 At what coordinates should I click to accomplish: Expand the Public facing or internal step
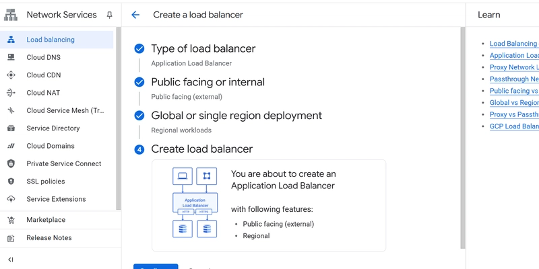[x=208, y=82]
